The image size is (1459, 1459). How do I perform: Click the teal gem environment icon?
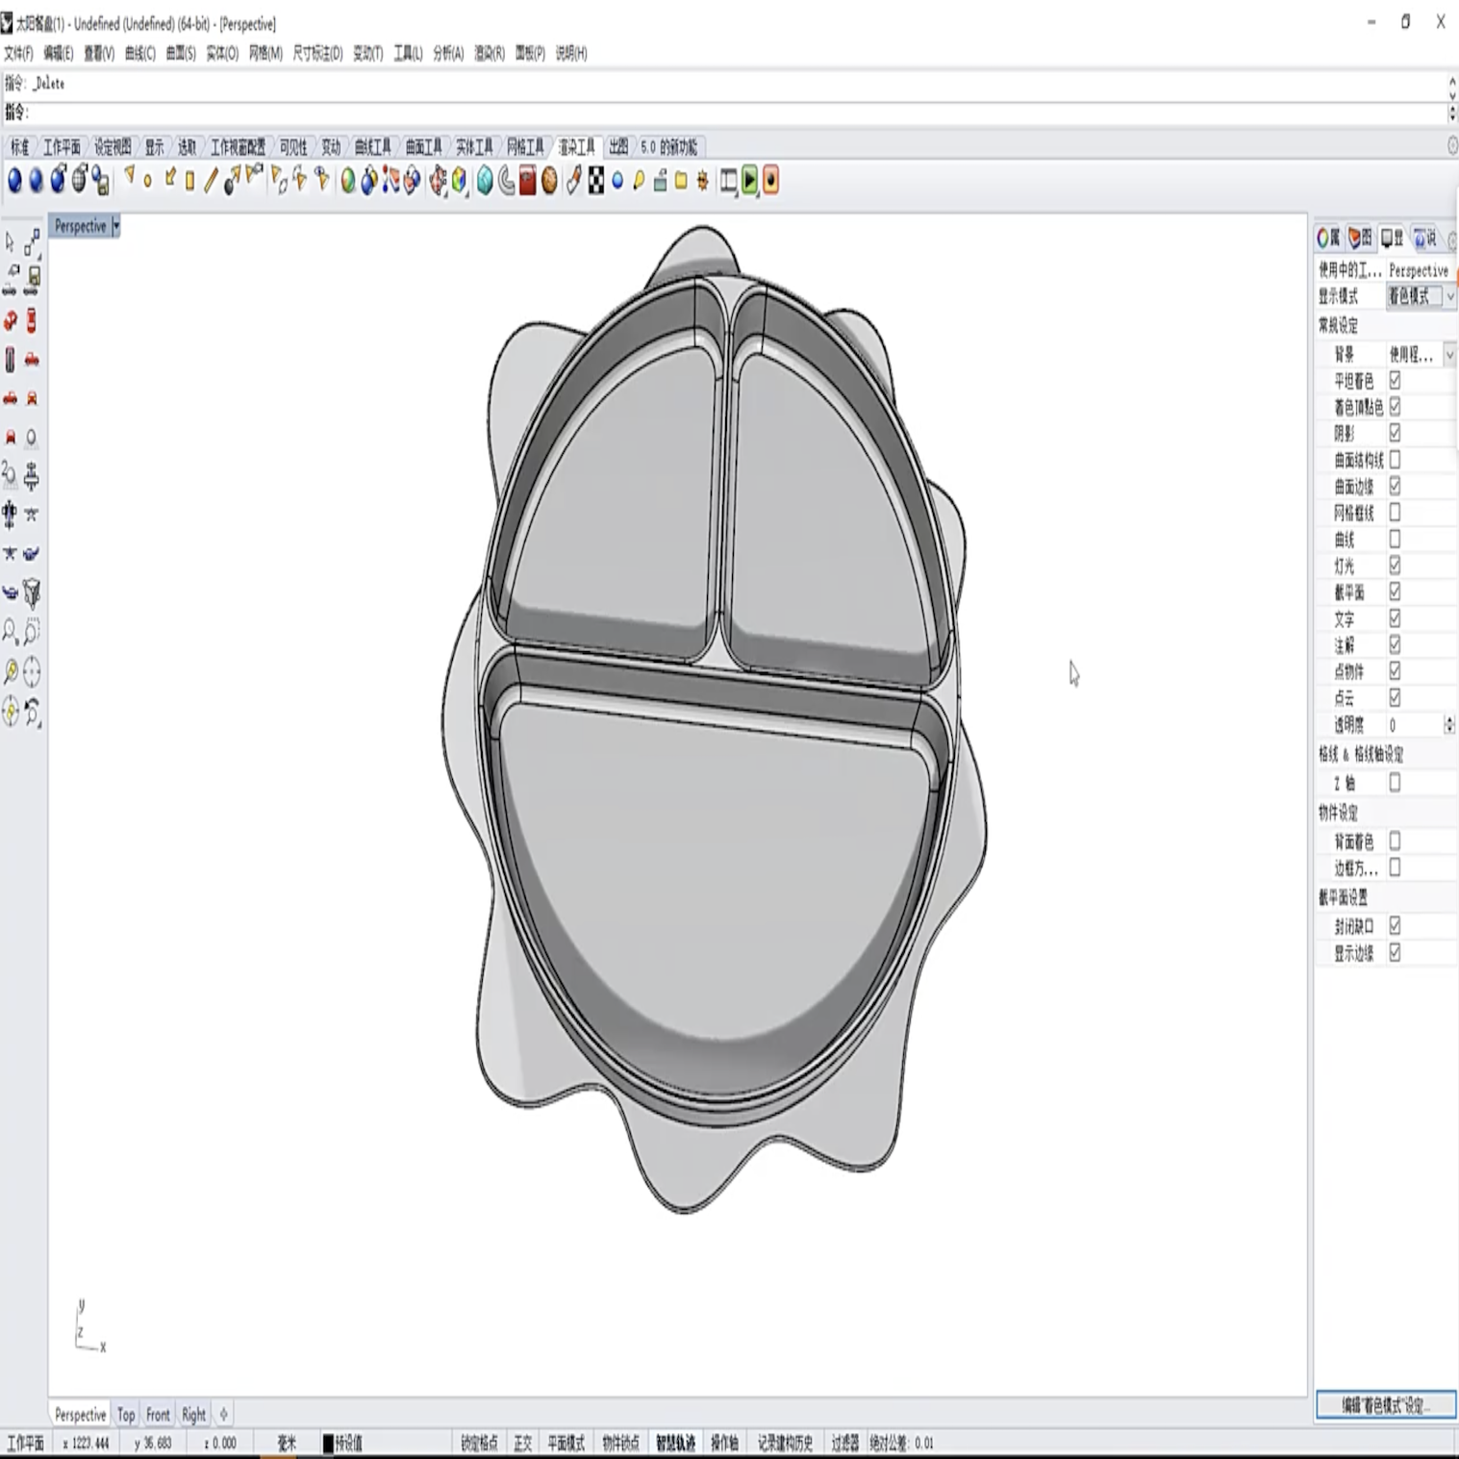pyautogui.click(x=485, y=181)
